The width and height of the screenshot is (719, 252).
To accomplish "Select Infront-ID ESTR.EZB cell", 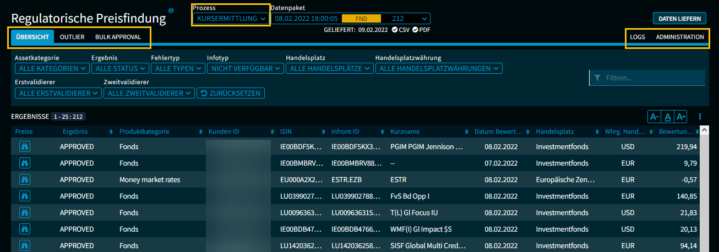I will 347,180.
